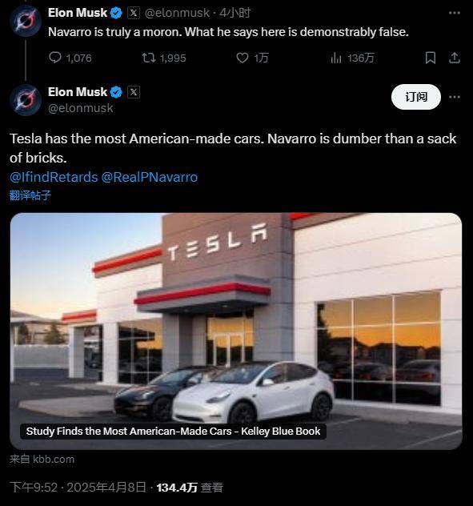Click 翻译帖子 to translate post
The width and height of the screenshot is (473, 506).
point(30,195)
